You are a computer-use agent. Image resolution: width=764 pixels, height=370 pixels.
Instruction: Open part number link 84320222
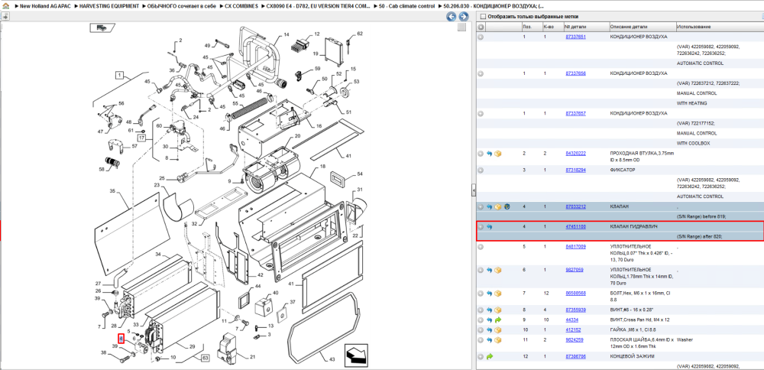coord(575,154)
